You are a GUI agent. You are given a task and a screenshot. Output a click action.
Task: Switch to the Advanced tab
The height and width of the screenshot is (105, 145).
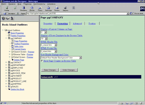(77, 23)
